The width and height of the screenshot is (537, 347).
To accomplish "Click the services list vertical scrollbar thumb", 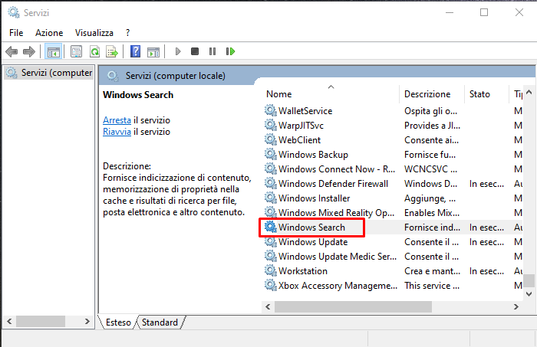I will tap(529, 280).
